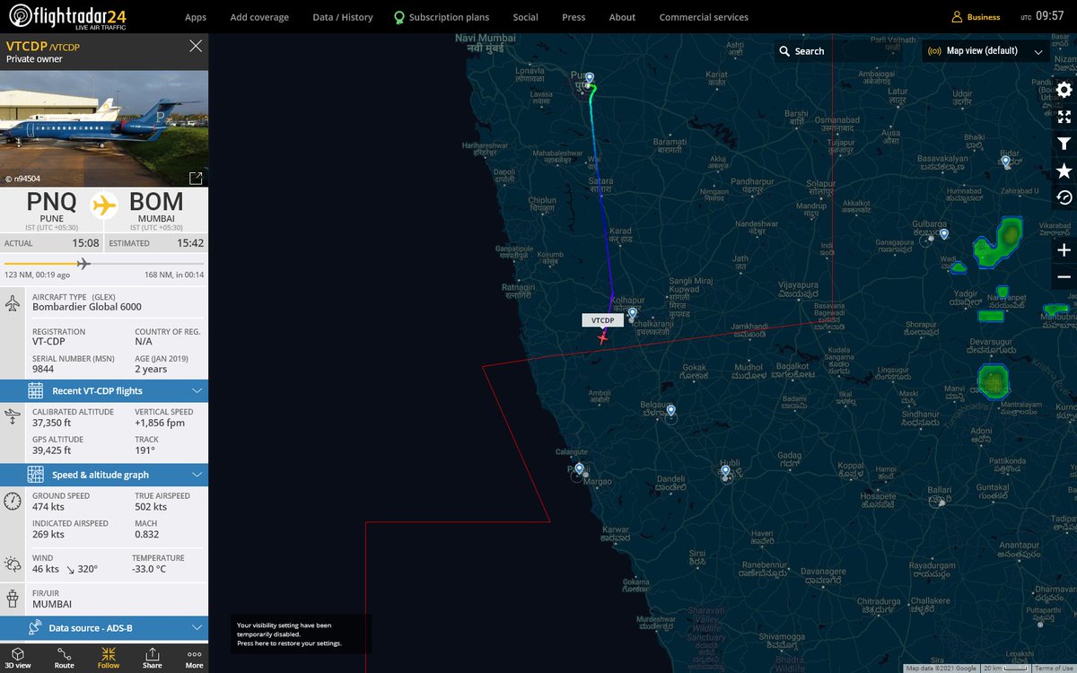This screenshot has height=673, width=1077.
Task: Open the Press menu
Action: point(574,17)
